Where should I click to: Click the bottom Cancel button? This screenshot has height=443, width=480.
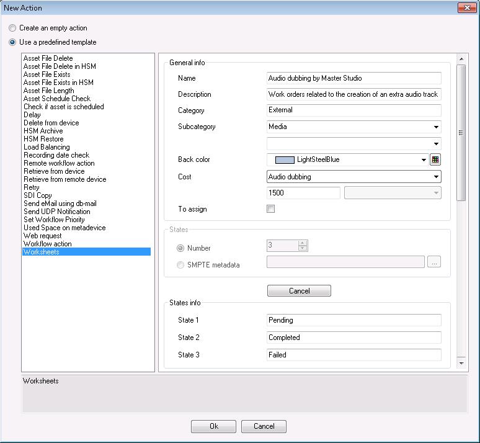point(264,426)
